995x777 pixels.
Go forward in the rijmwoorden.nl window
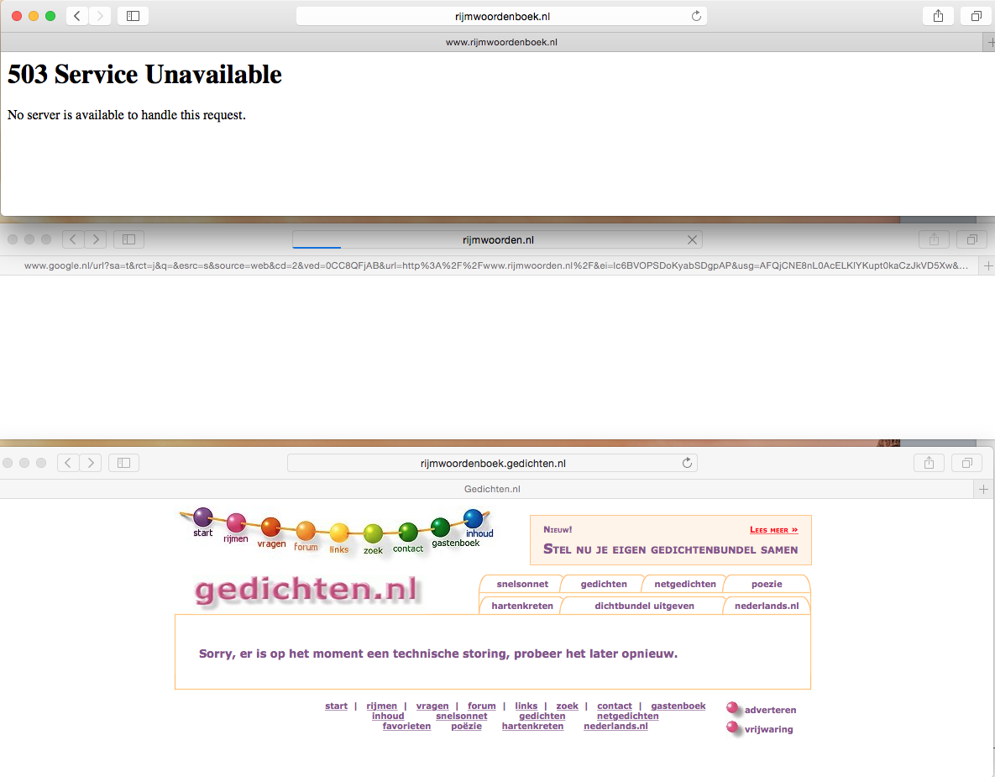coord(96,239)
